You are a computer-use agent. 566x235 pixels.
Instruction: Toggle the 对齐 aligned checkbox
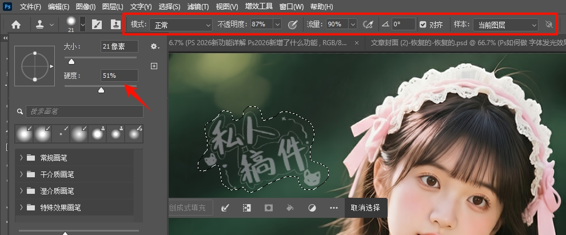[x=422, y=25]
